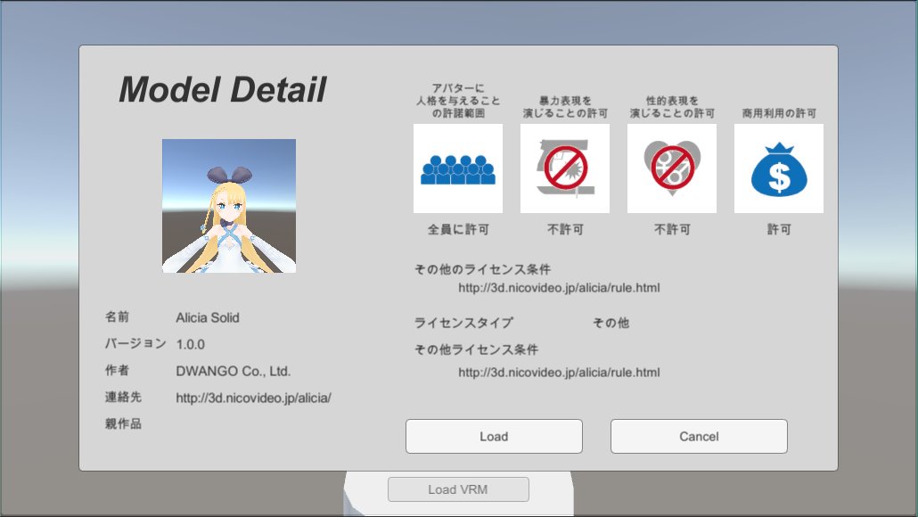The image size is (918, 517).
Task: Click the バージョン label
Action: coord(135,343)
